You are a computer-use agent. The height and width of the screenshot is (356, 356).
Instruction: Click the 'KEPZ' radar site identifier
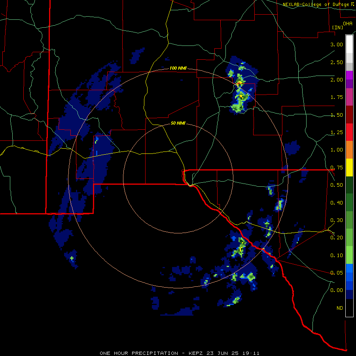pyautogui.click(x=197, y=353)
